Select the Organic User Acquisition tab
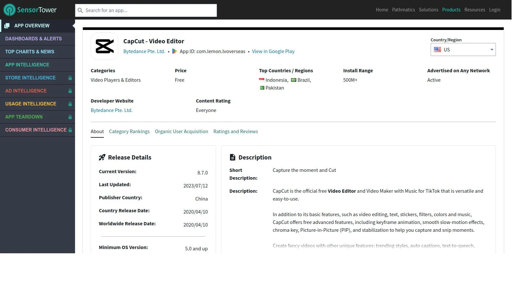Image resolution: width=522 pixels, height=293 pixels. click(x=181, y=132)
